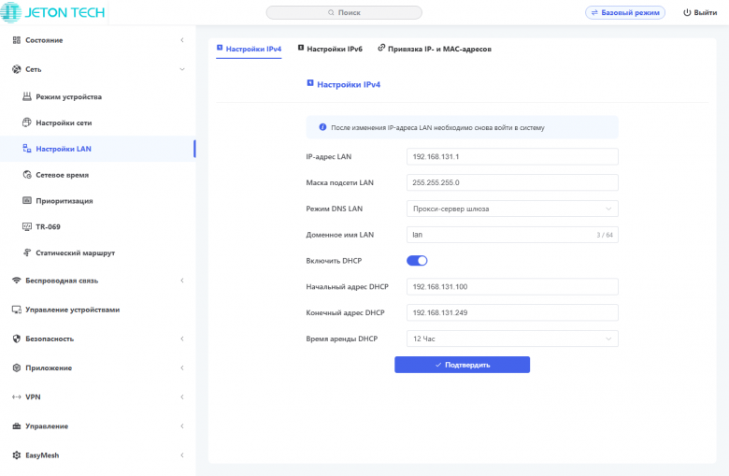Click the IP-адрес LAN input field
This screenshot has width=729, height=476.
click(x=513, y=157)
